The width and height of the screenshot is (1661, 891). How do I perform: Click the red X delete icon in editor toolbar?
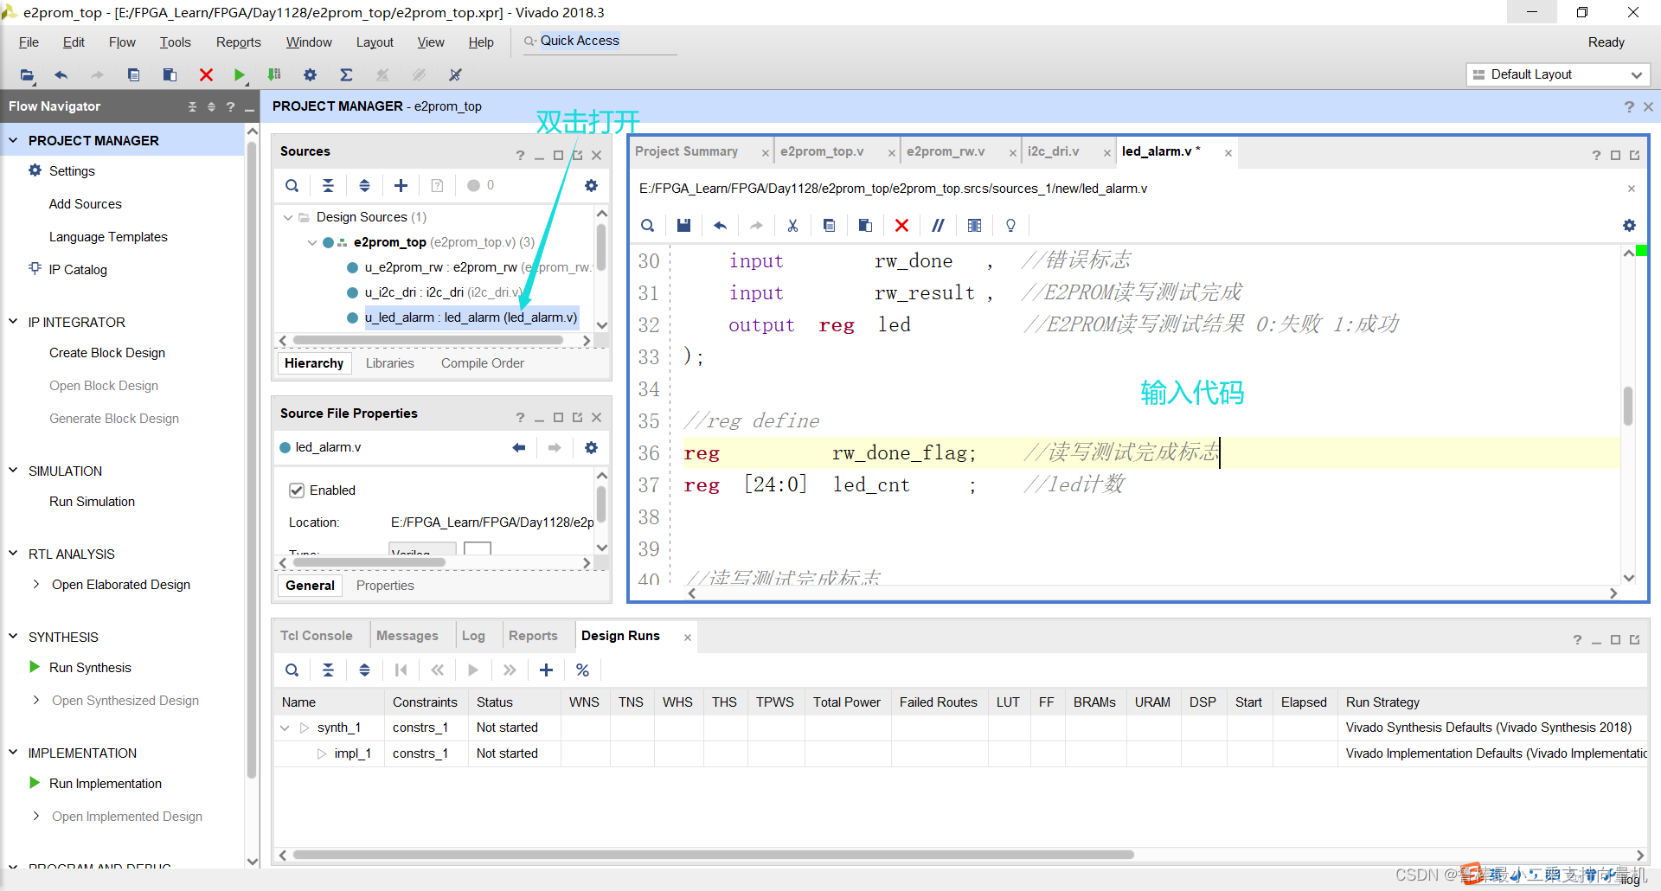[901, 226]
